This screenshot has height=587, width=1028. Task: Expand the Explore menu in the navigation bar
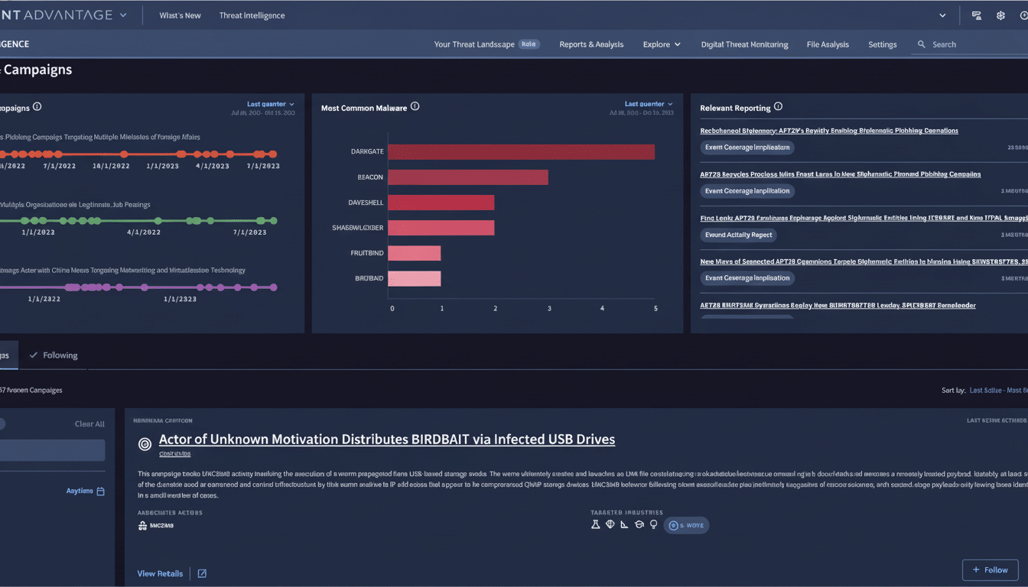(x=662, y=44)
